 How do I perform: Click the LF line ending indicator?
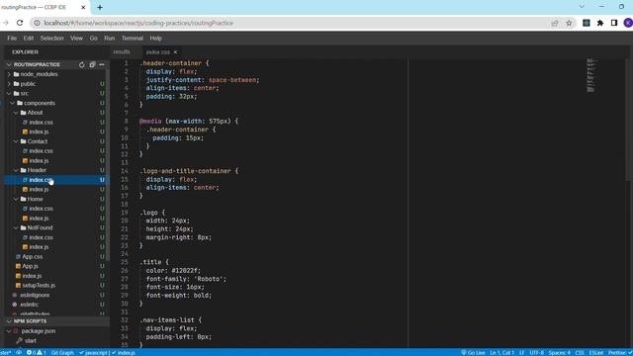point(521,353)
